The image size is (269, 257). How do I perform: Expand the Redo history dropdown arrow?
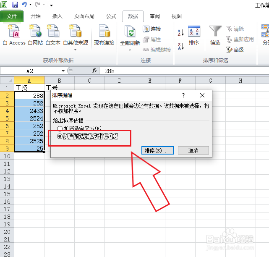coord(44,5)
